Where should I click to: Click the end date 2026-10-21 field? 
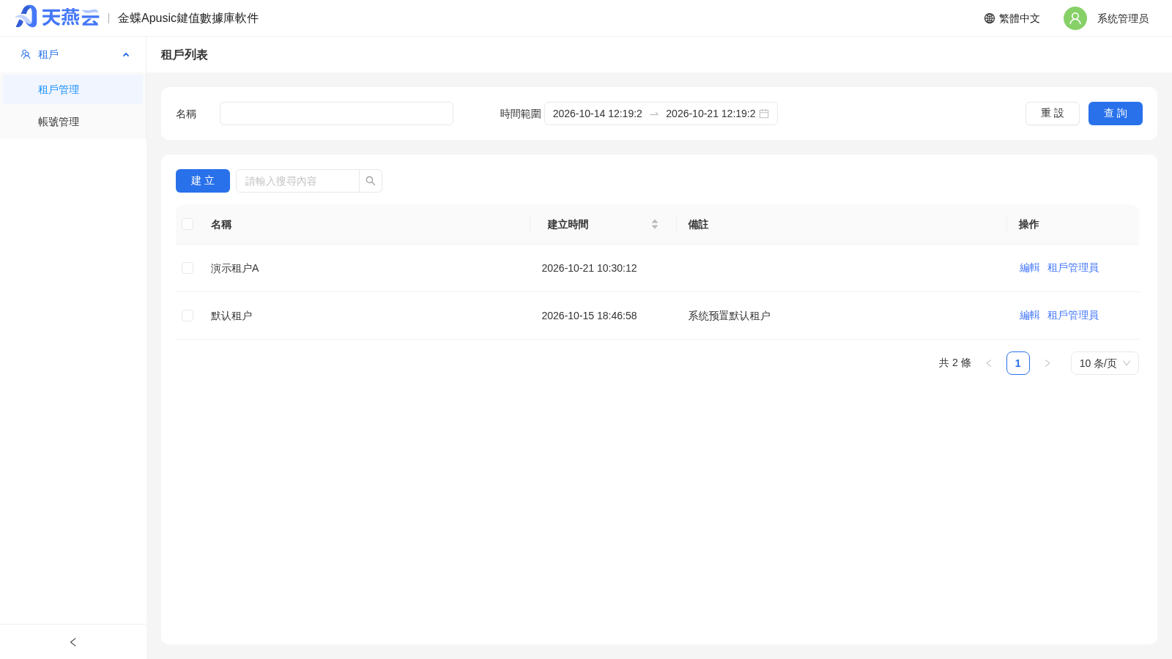[711, 113]
